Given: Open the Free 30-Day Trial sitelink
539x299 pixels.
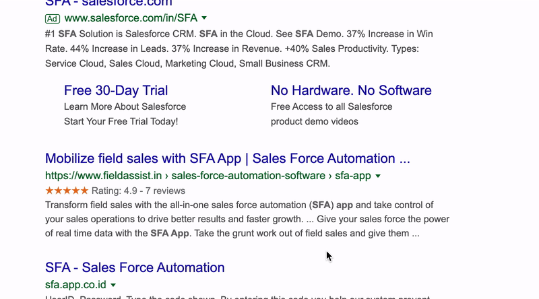Looking at the screenshot, I should tap(116, 90).
